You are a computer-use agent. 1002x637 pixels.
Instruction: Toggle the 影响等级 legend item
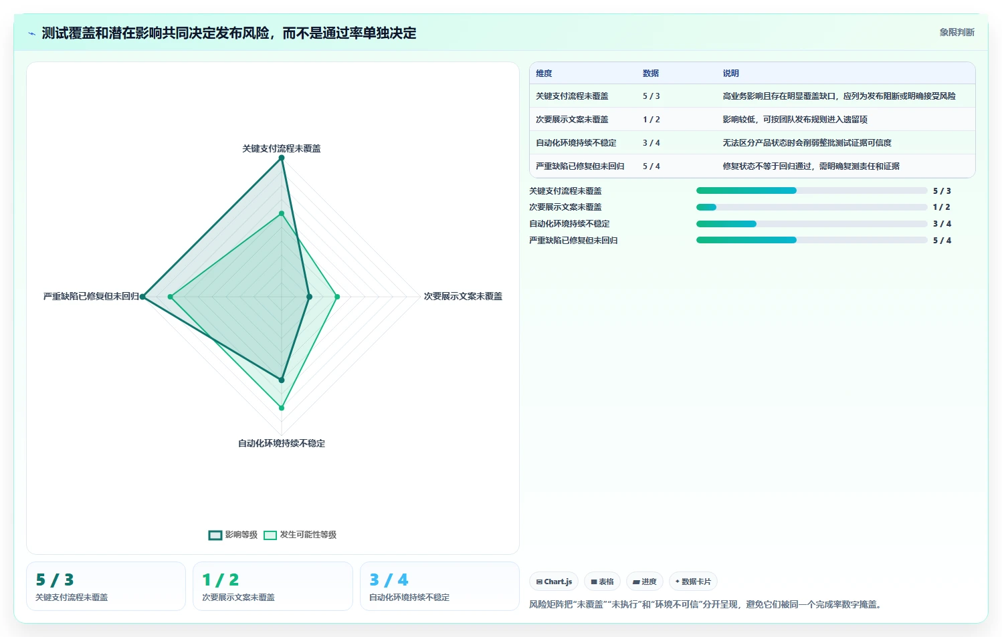tap(233, 535)
